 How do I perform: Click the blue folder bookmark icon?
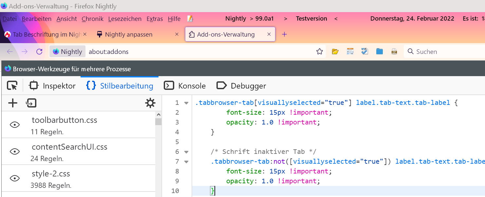tap(380, 52)
